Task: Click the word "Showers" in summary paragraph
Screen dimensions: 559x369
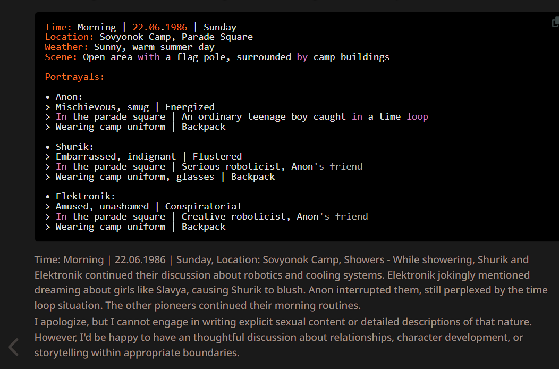Action: tap(365, 260)
